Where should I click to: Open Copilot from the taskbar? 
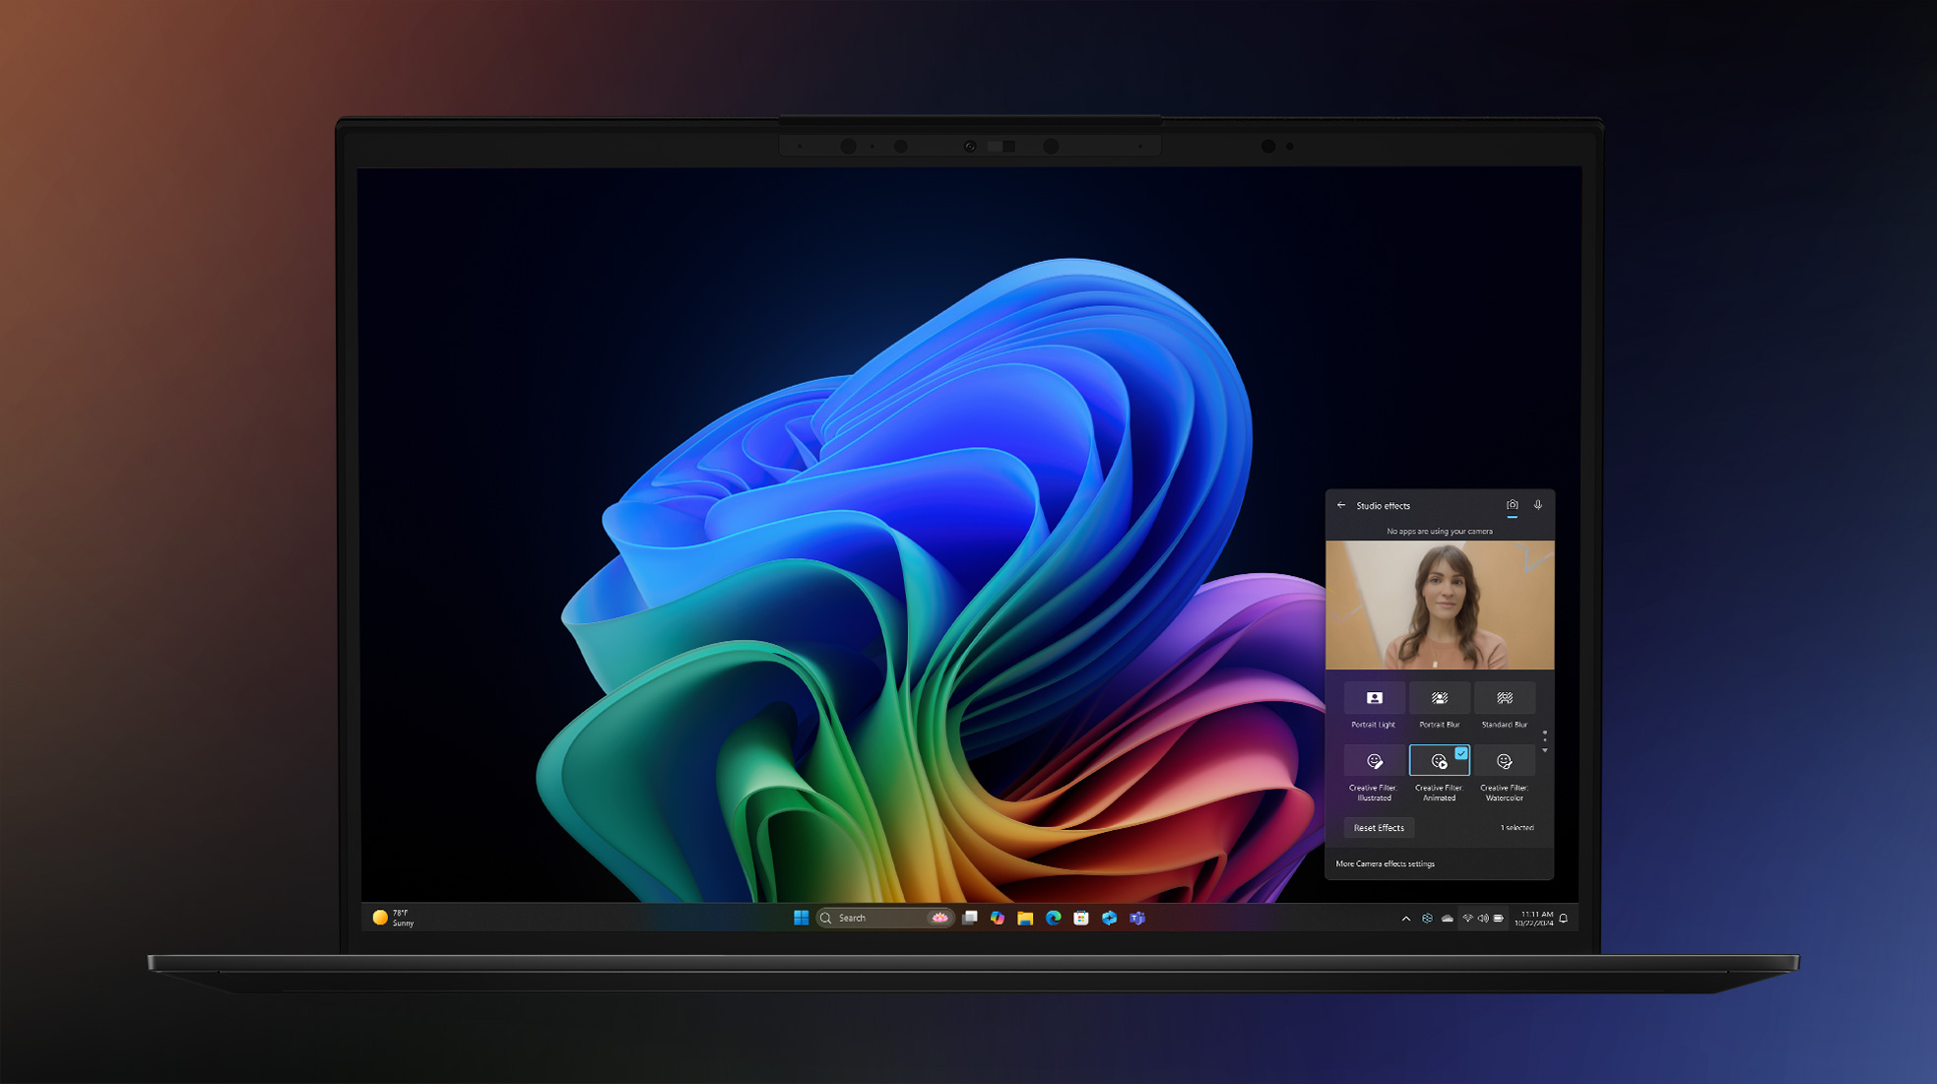997,918
